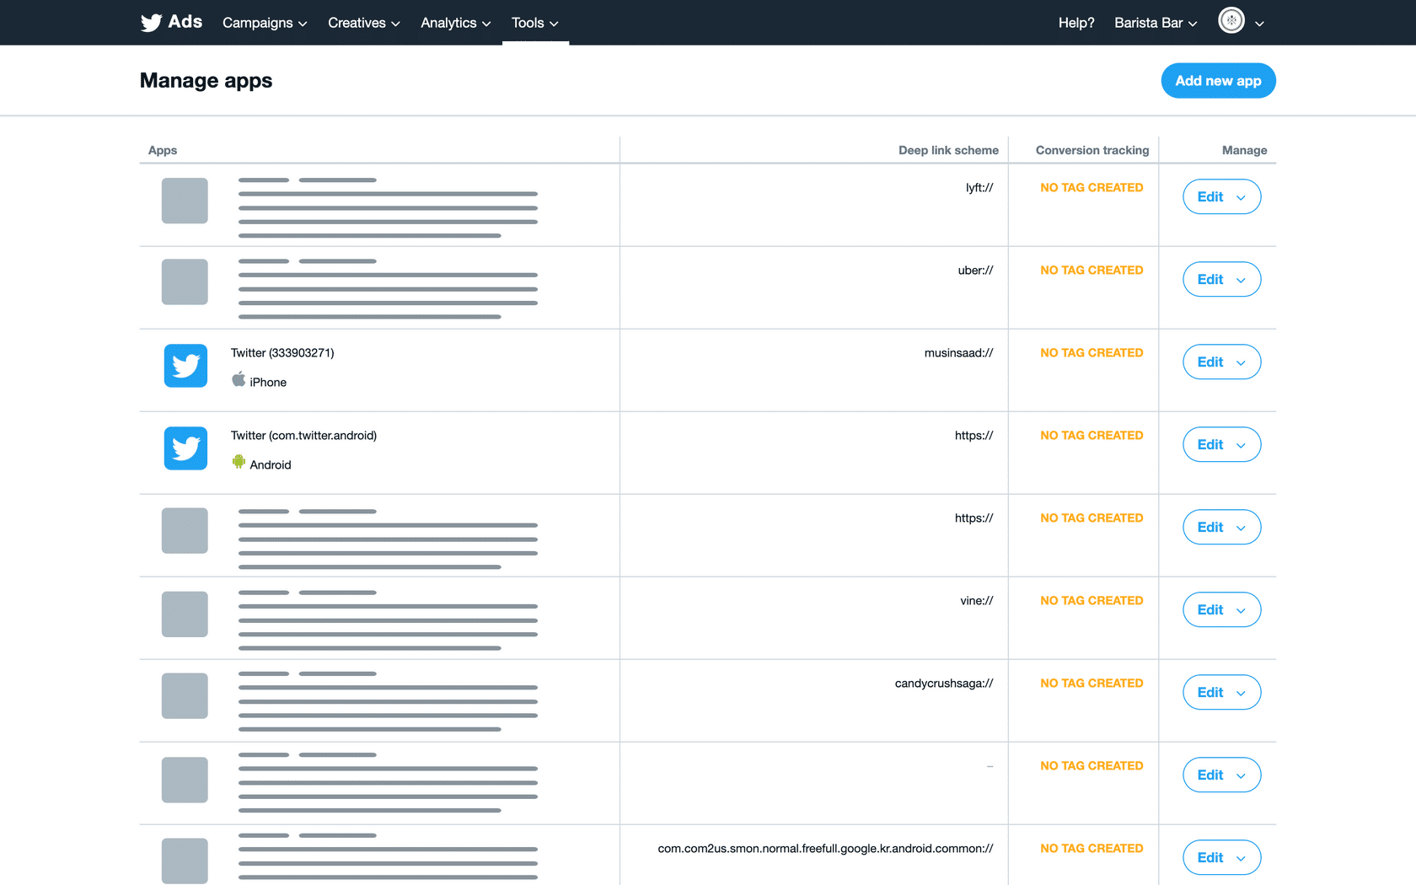Click the musinsaad:// deep link scheme

958,352
